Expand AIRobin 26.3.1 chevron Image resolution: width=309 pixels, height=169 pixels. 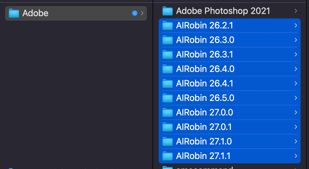pos(296,54)
